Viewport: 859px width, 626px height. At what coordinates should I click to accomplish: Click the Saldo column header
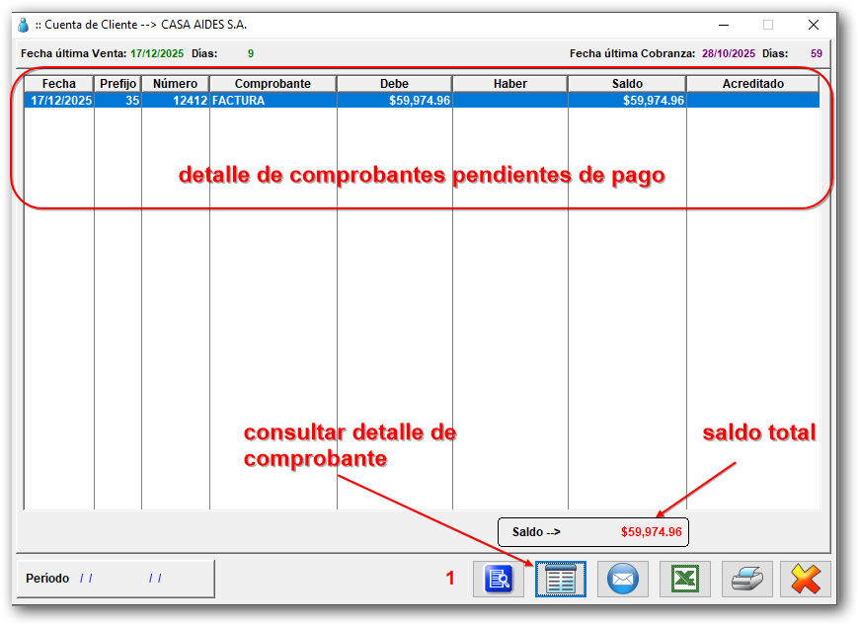click(x=627, y=84)
